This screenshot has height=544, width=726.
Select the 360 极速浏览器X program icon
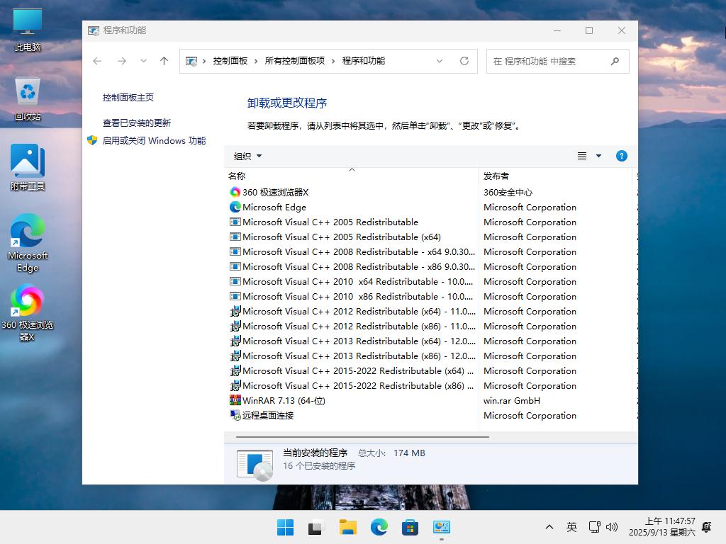[235, 192]
